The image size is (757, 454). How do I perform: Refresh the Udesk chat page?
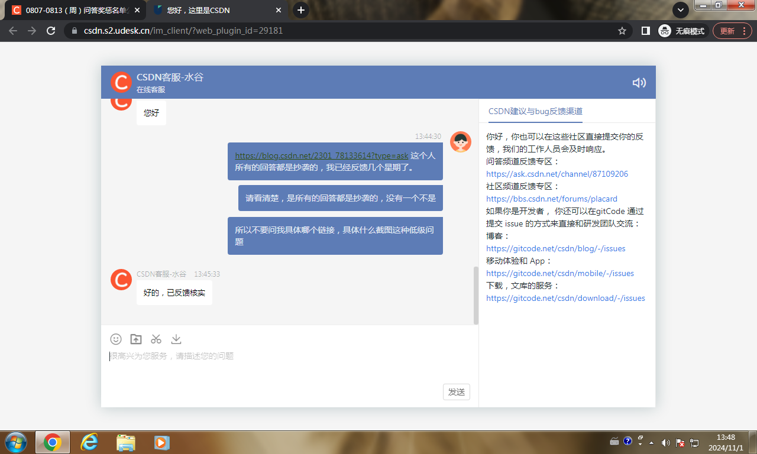[x=50, y=31]
